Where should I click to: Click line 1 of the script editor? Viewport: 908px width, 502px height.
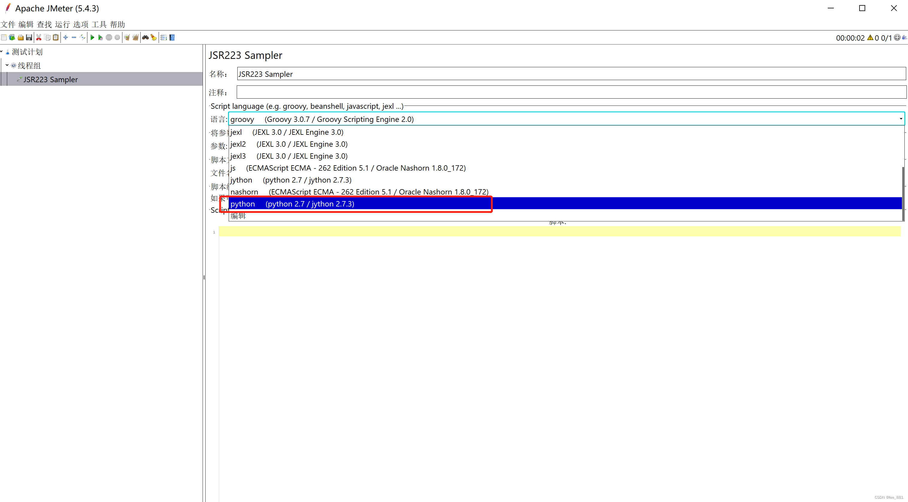pos(559,232)
